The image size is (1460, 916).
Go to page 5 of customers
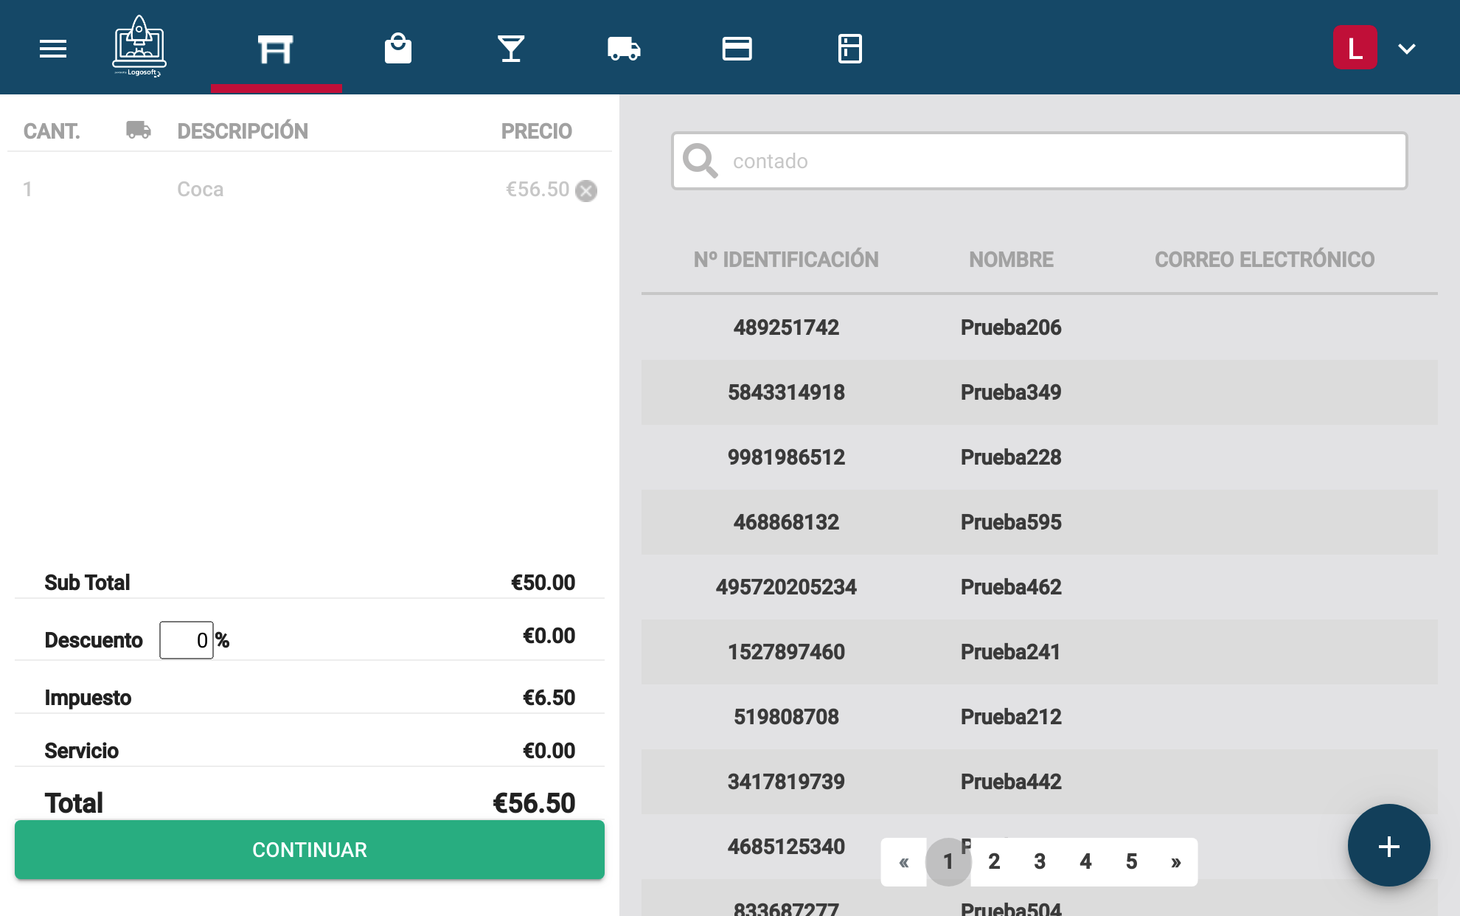(1131, 861)
